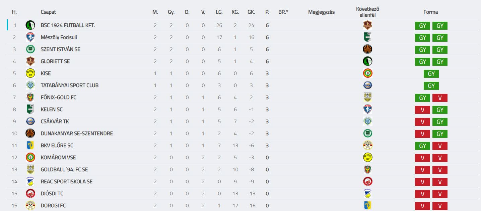Click next opponent logo in the TATABÁNYAI SPORT CLUB row
The width and height of the screenshot is (481, 211).
coord(367,85)
